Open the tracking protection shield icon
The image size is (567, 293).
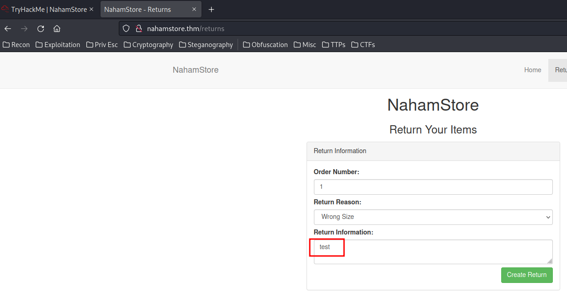127,28
